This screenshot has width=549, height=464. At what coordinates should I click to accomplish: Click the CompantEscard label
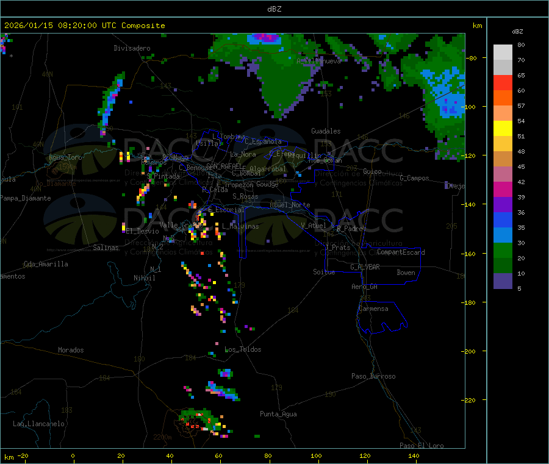pyautogui.click(x=401, y=252)
